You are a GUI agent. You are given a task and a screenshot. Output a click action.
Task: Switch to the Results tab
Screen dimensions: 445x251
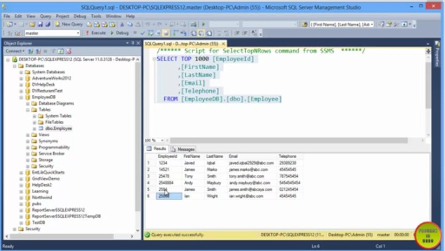click(157, 149)
